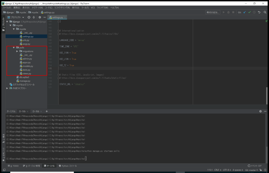Hide the project panel with minus icon
This screenshot has width=269, height=173.
(45, 17)
